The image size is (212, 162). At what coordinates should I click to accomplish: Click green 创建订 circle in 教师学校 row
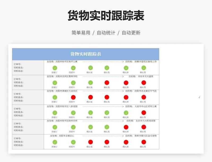[55, 83]
